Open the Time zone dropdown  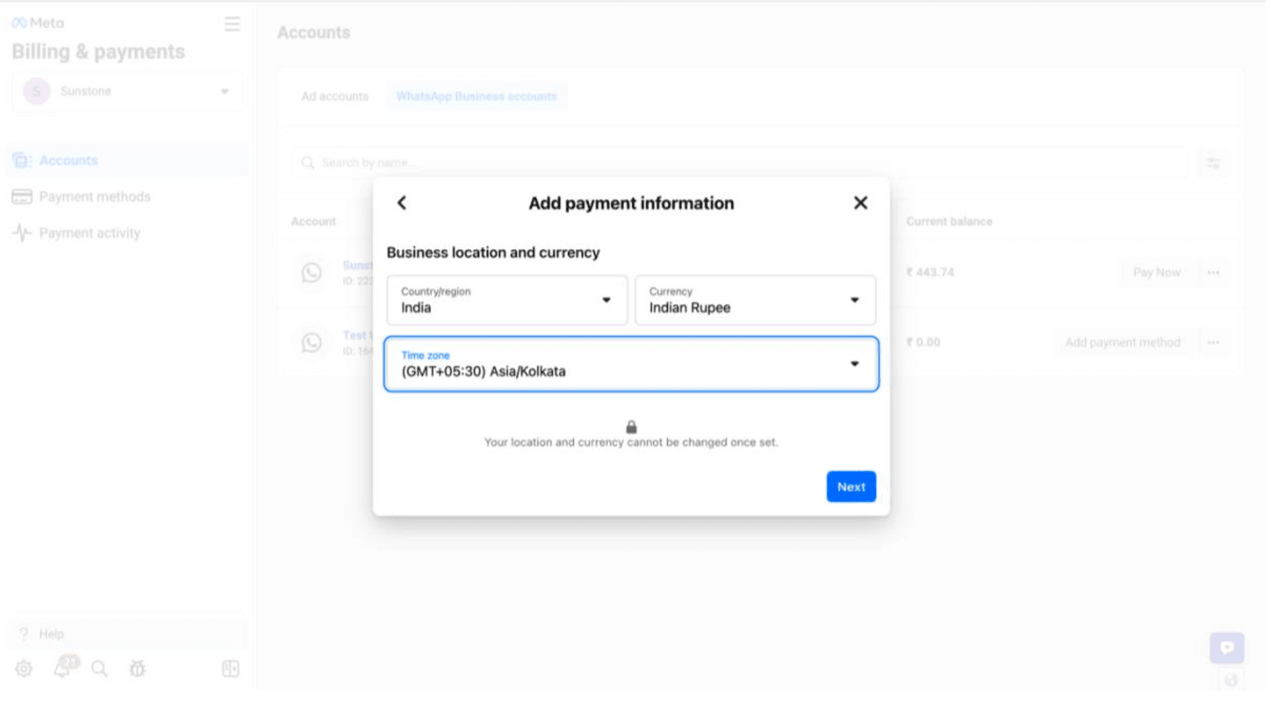(x=631, y=364)
